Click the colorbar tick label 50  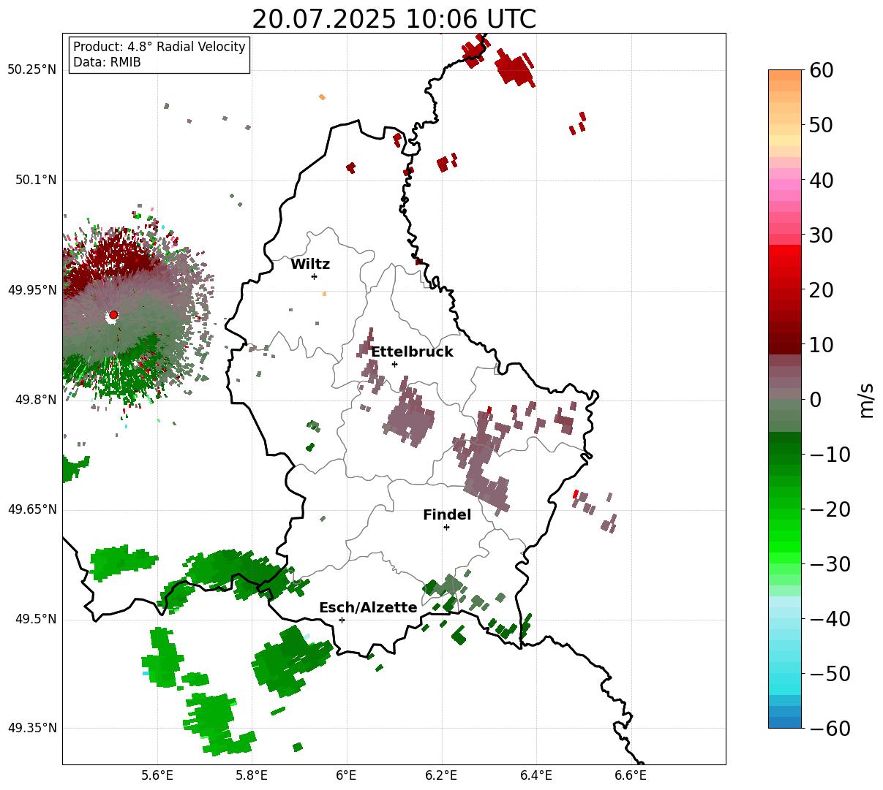[822, 125]
